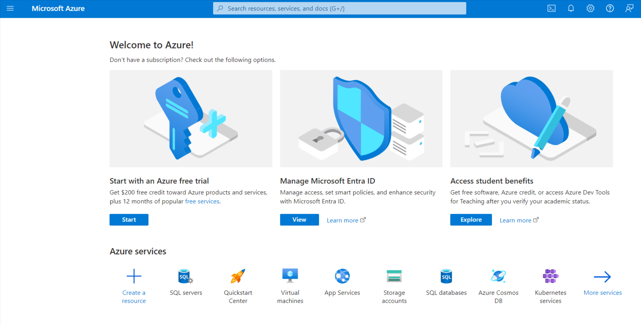The width and height of the screenshot is (641, 325).
Task: Focus the Search resources, services, and docs field
Action: pos(340,8)
